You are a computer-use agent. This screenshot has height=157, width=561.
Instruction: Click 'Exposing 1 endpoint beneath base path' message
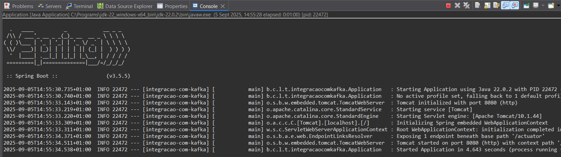point(471,136)
